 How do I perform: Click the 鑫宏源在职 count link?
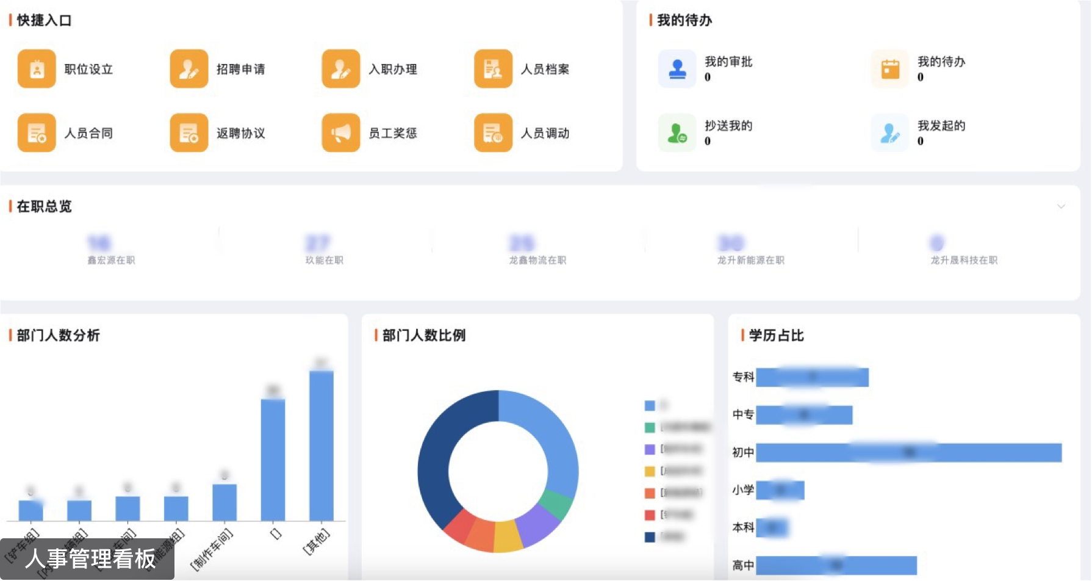(x=99, y=244)
